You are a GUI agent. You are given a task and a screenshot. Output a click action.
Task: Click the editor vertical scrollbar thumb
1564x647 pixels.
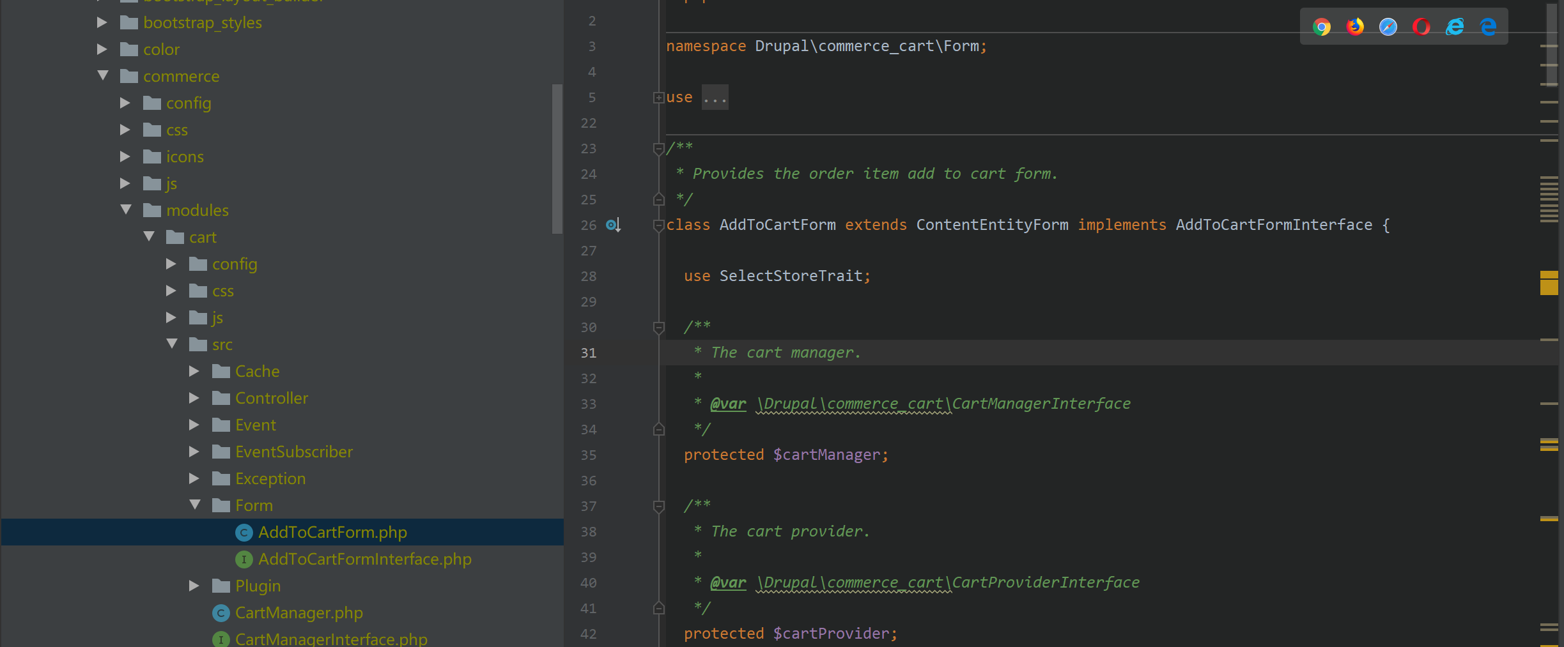coord(1552,45)
